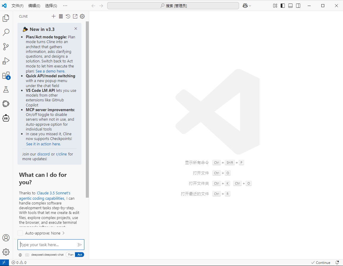Add context with the @ icon

click(20, 255)
